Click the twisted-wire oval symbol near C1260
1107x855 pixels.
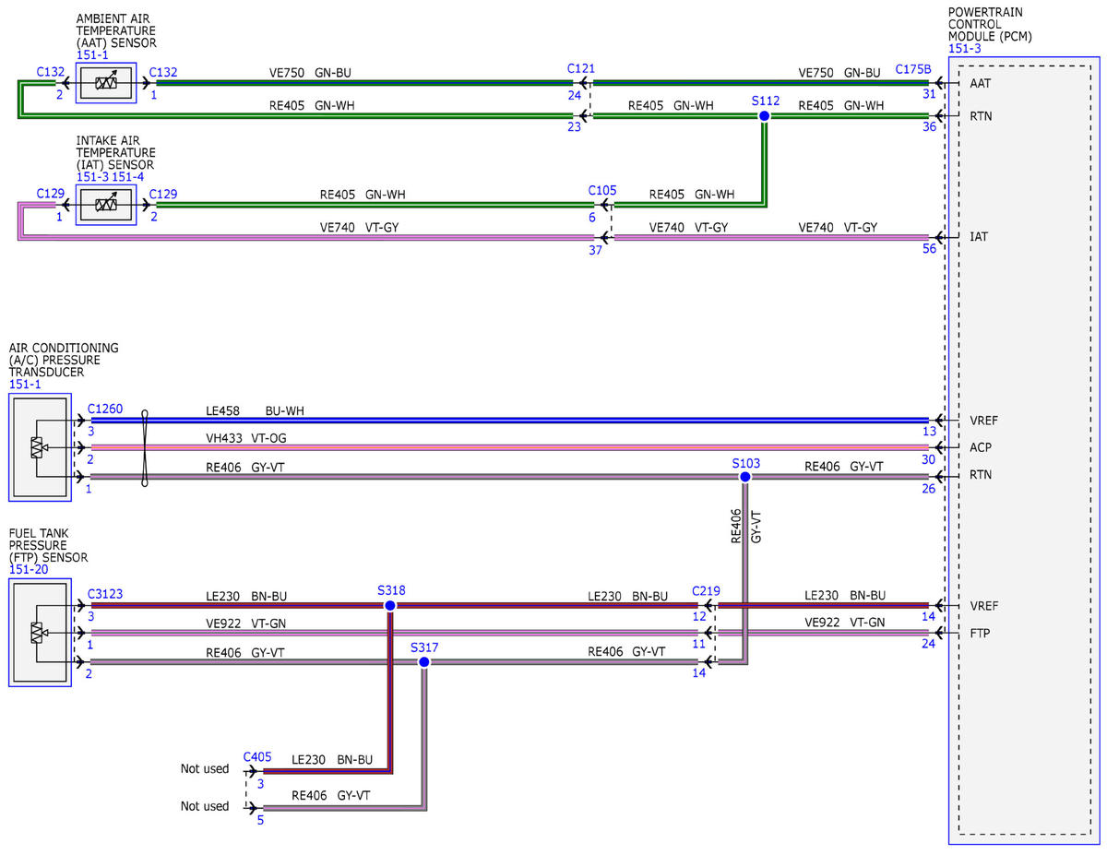(x=145, y=448)
